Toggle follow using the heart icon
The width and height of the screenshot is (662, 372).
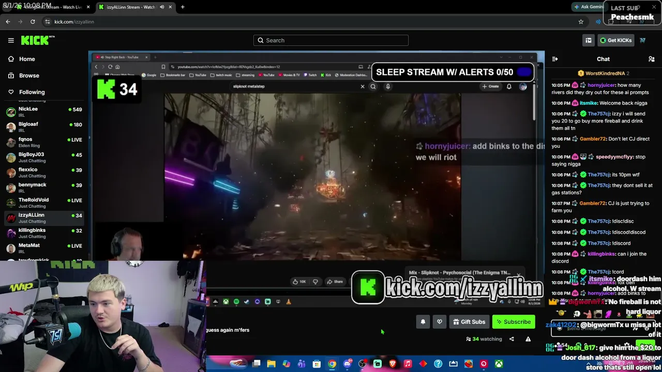point(440,322)
